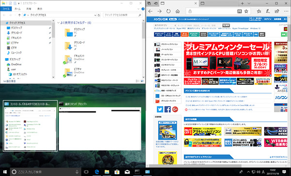The height and width of the screenshot is (176, 291).
Task: Show hidden system tray icons
Action: click(x=248, y=172)
